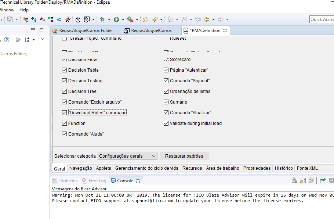Screen dimensions: 334x219
Task: Open the Window menu
Action: tap(7, 10)
